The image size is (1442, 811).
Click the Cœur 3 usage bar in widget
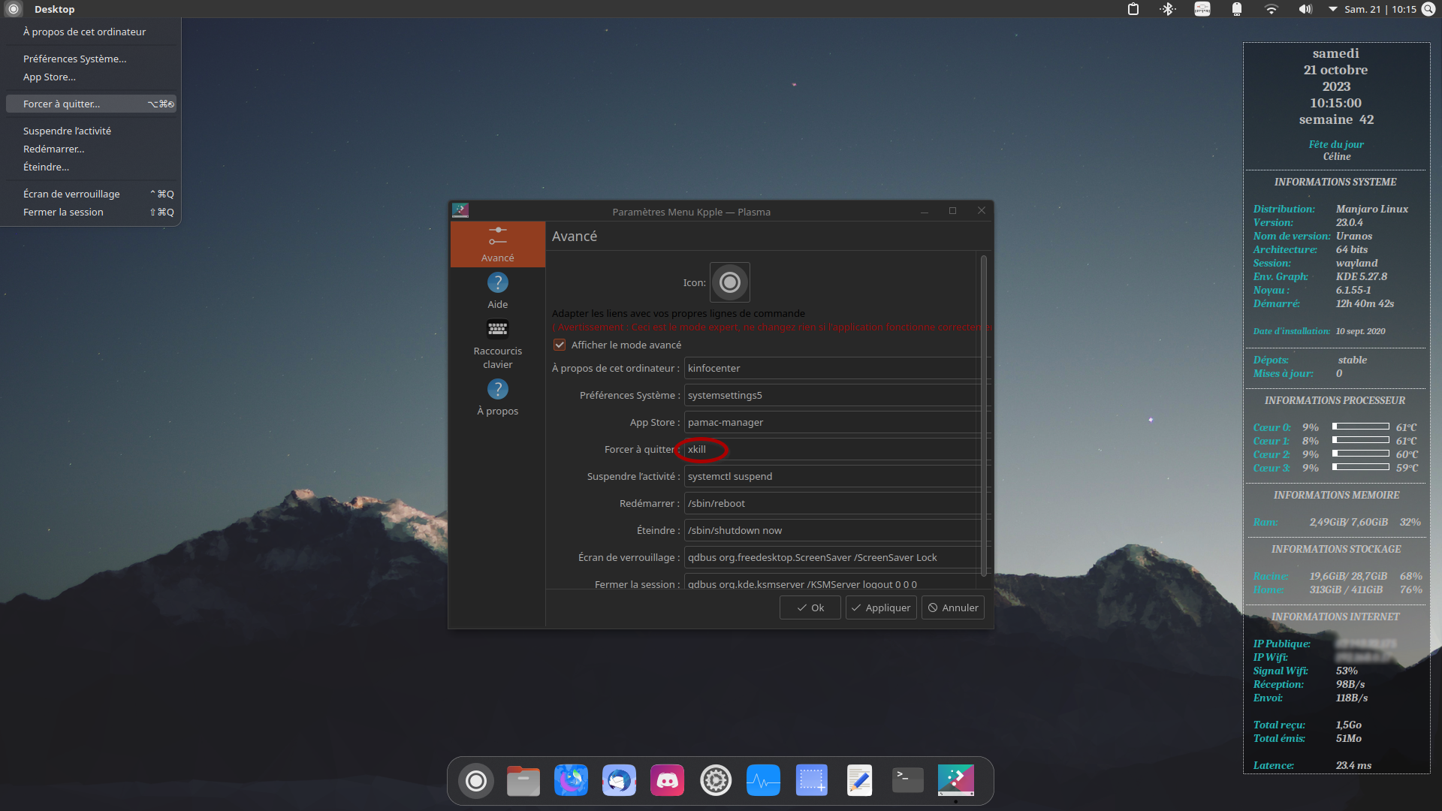1361,467
